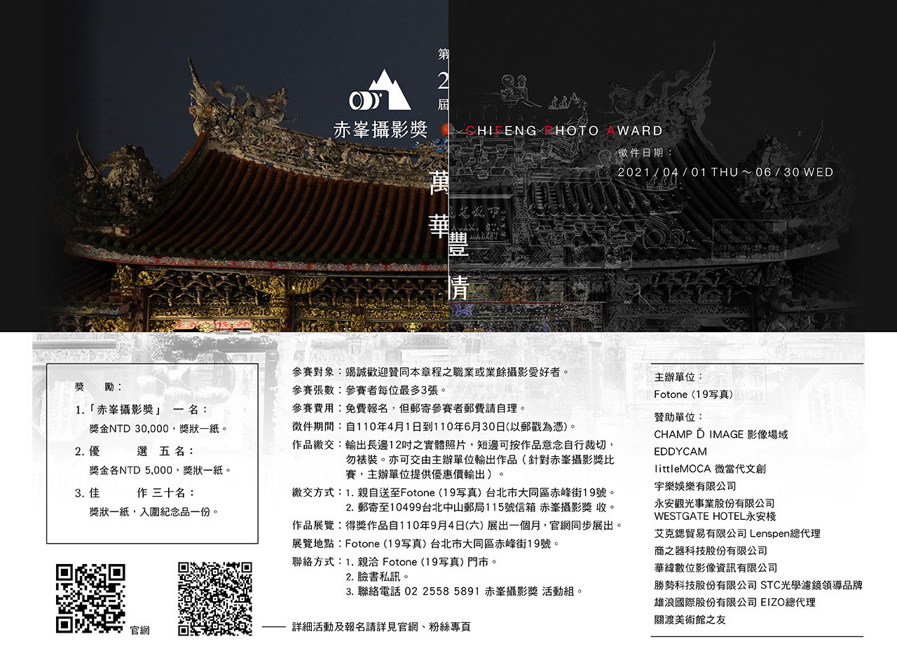The width and height of the screenshot is (897, 660).
Task: Click sponsor 艾克鍶貿易有限公司 Lenspen總代理
Action: pos(737,534)
